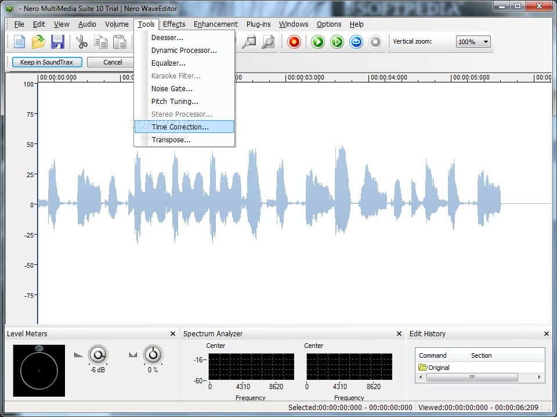557x417 pixels.
Task: Select the Original entry in Edit History
Action: pos(439,368)
